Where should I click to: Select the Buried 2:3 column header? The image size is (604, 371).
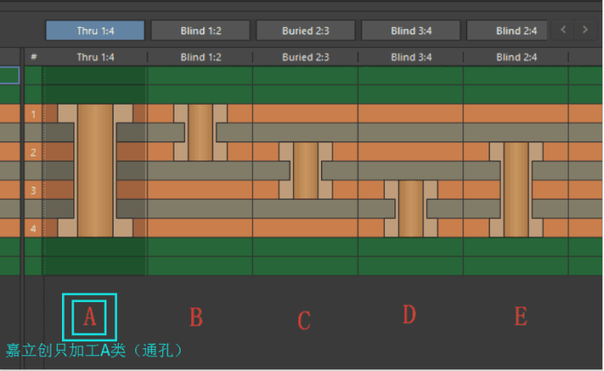click(305, 57)
